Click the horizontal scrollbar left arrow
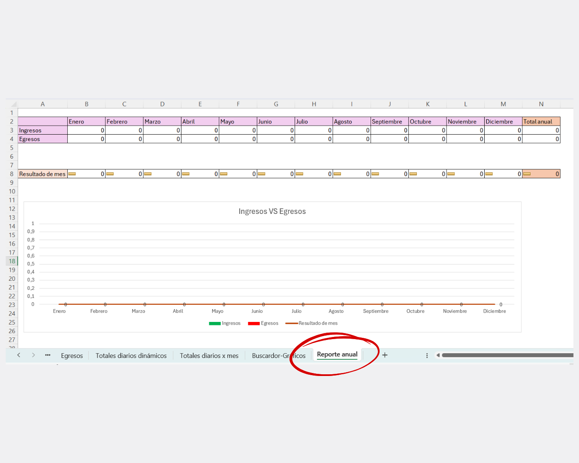 438,355
